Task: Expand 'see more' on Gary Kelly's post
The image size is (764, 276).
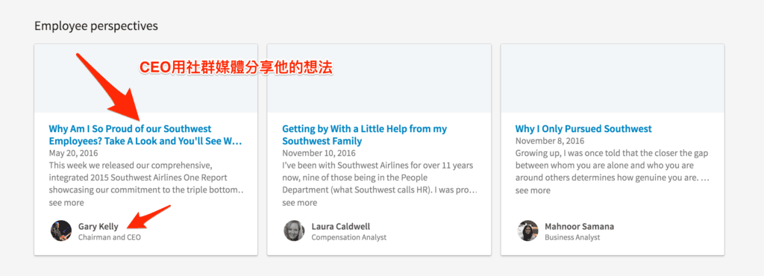Action: [x=66, y=202]
